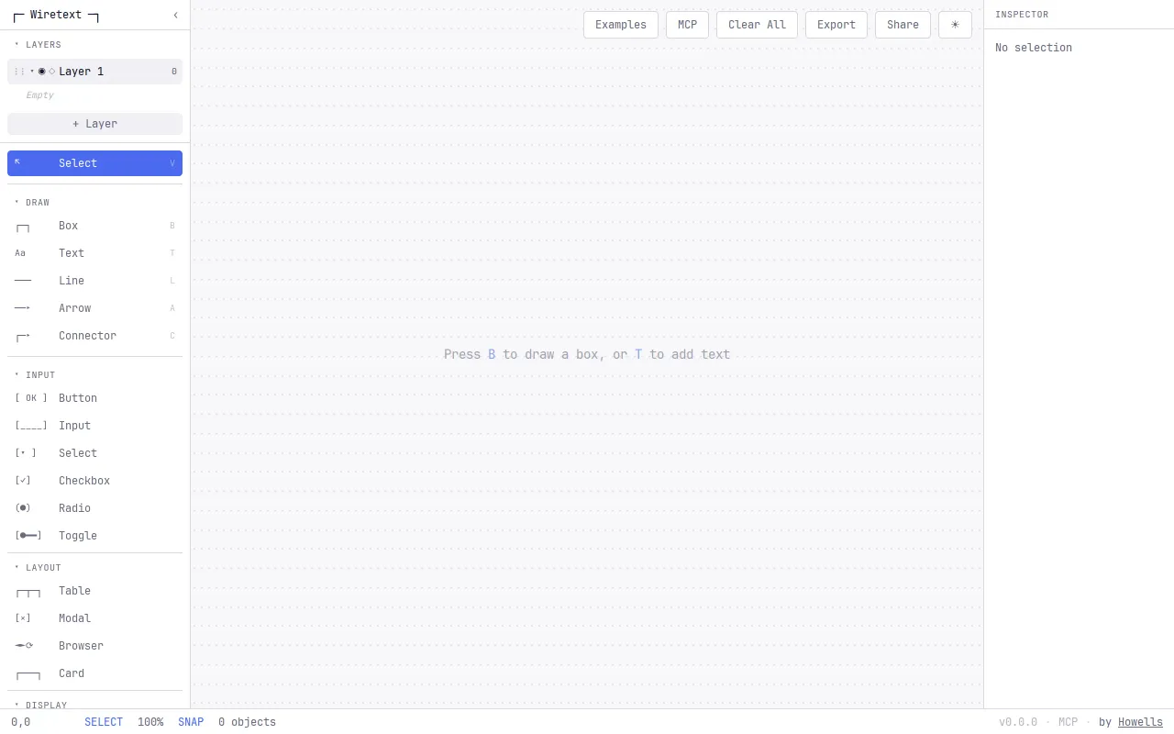
Task: Click the "0 objects" status text
Action: pos(247,722)
